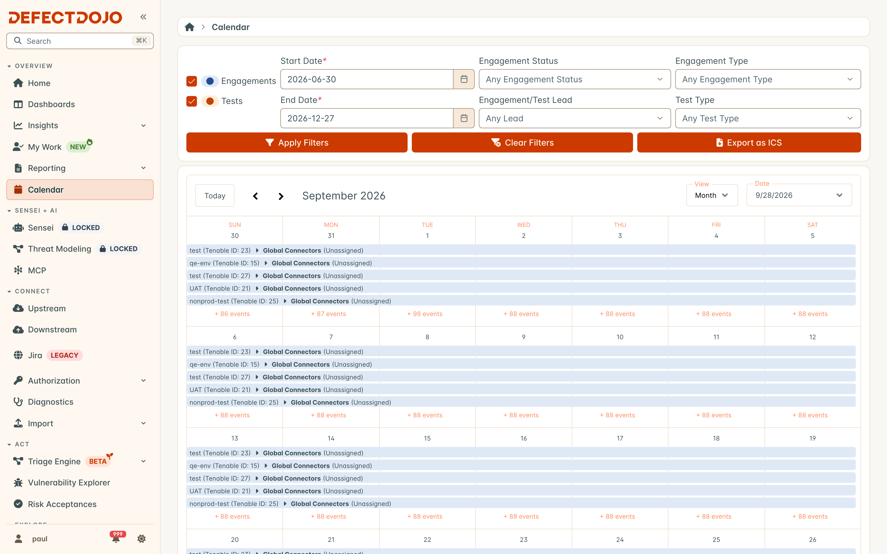Collapse the OVERVIEW section header
The height and width of the screenshot is (554, 887).
30,66
